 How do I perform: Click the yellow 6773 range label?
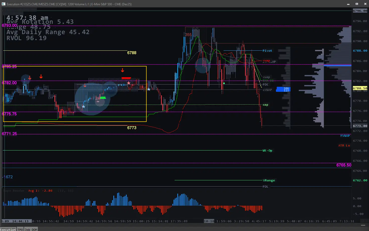tap(132, 128)
